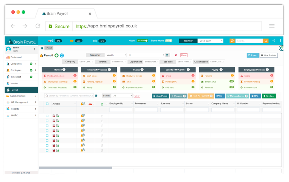Click the header Search input field
This screenshot has width=289, height=182.
pos(249,41)
